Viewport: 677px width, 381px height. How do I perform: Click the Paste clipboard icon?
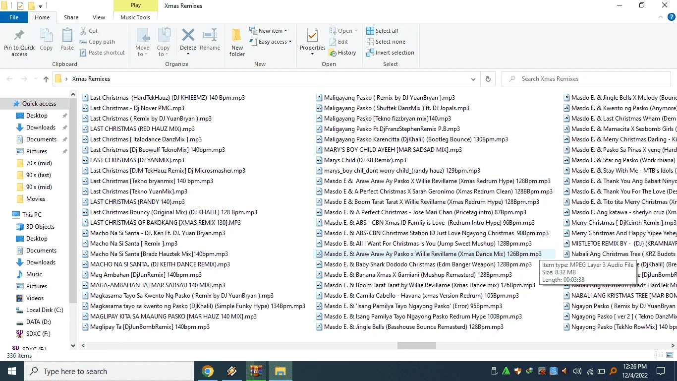point(67,36)
